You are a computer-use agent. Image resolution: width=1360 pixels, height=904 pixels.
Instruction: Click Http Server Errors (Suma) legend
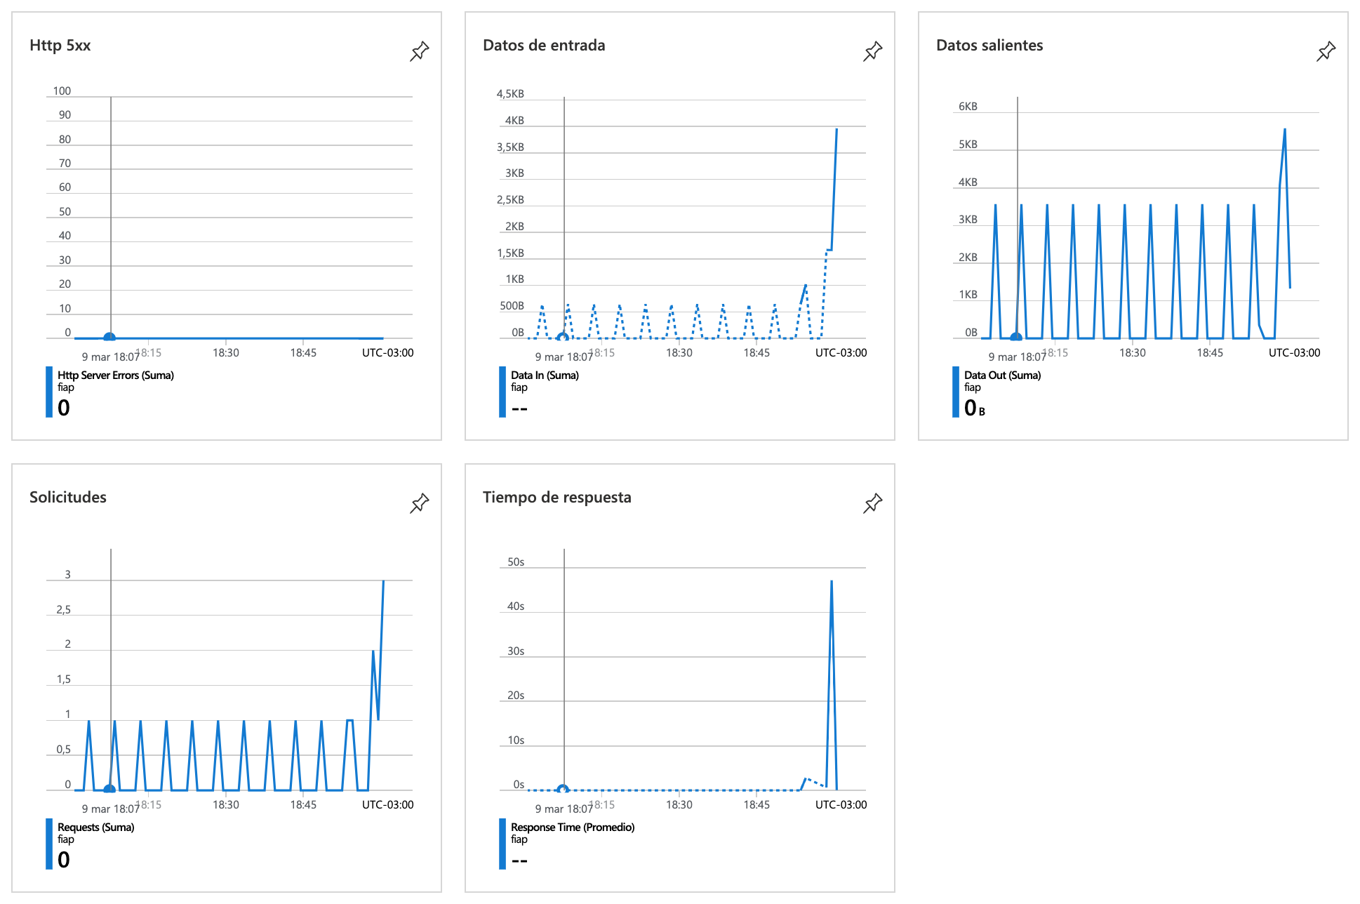point(116,375)
